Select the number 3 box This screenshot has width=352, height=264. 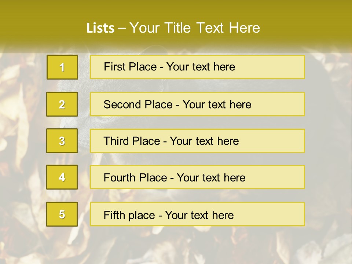62,141
